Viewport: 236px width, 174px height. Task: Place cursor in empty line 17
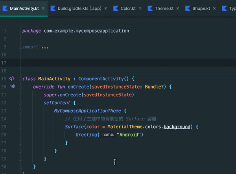(118, 63)
